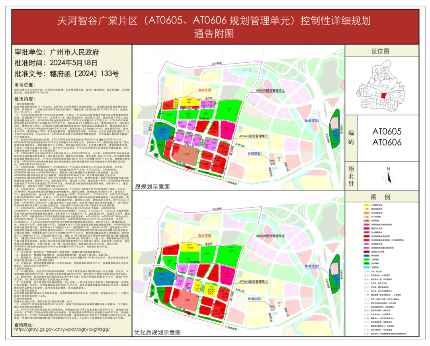Click the 原规划示意图 caption

tap(152, 186)
